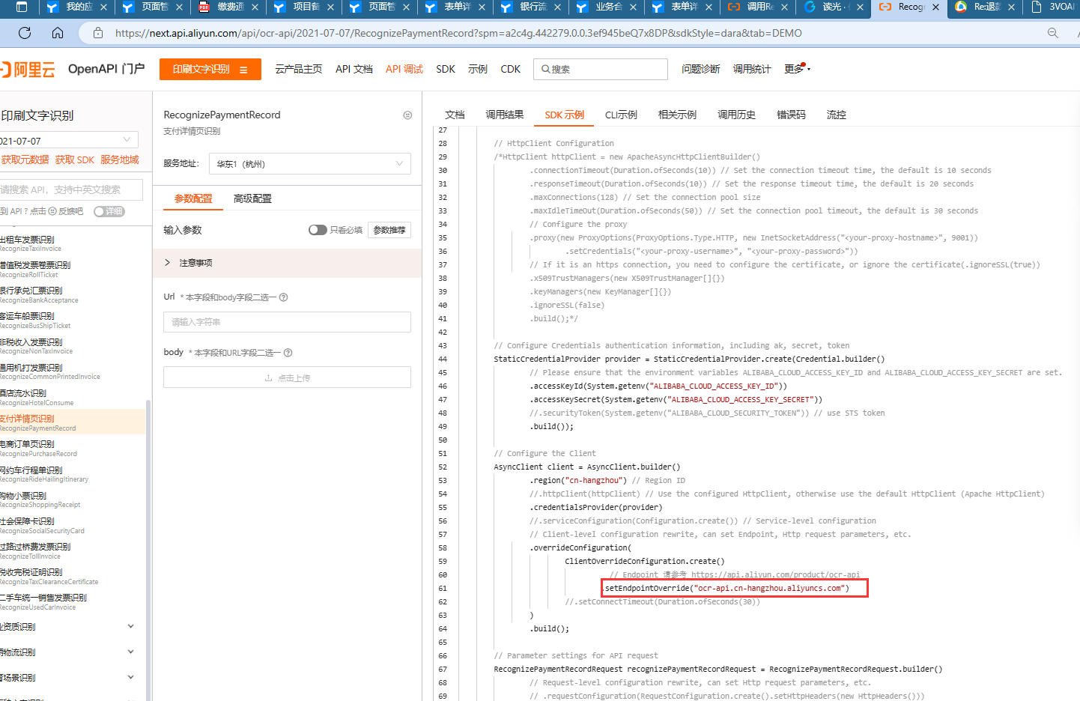
Task: Expand the 注意事项 section
Action: pos(287,263)
